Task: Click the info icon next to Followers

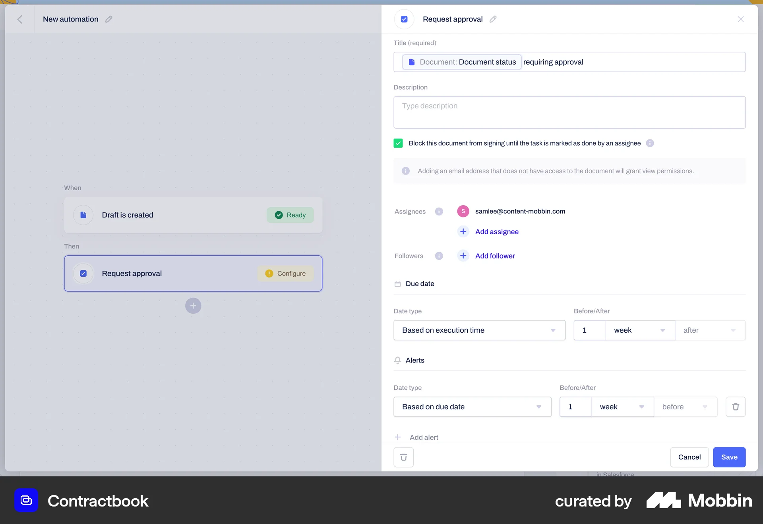Action: 439,256
